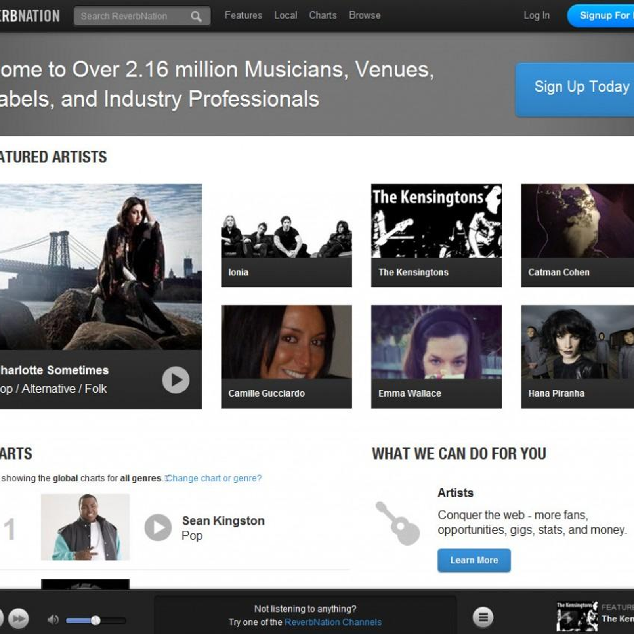
Task: Click the Pop genre under Sean Kingston
Action: click(x=192, y=536)
